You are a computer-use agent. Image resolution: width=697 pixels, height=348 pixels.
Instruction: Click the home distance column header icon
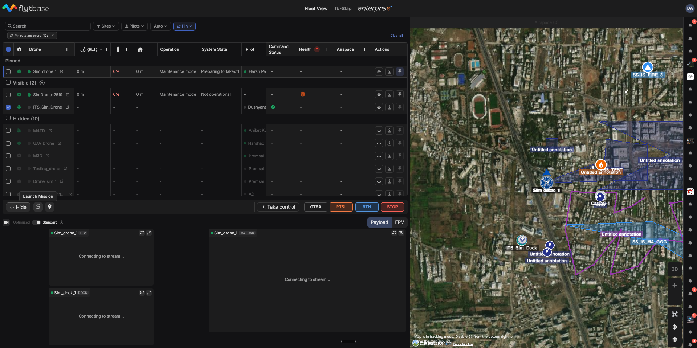coord(140,49)
